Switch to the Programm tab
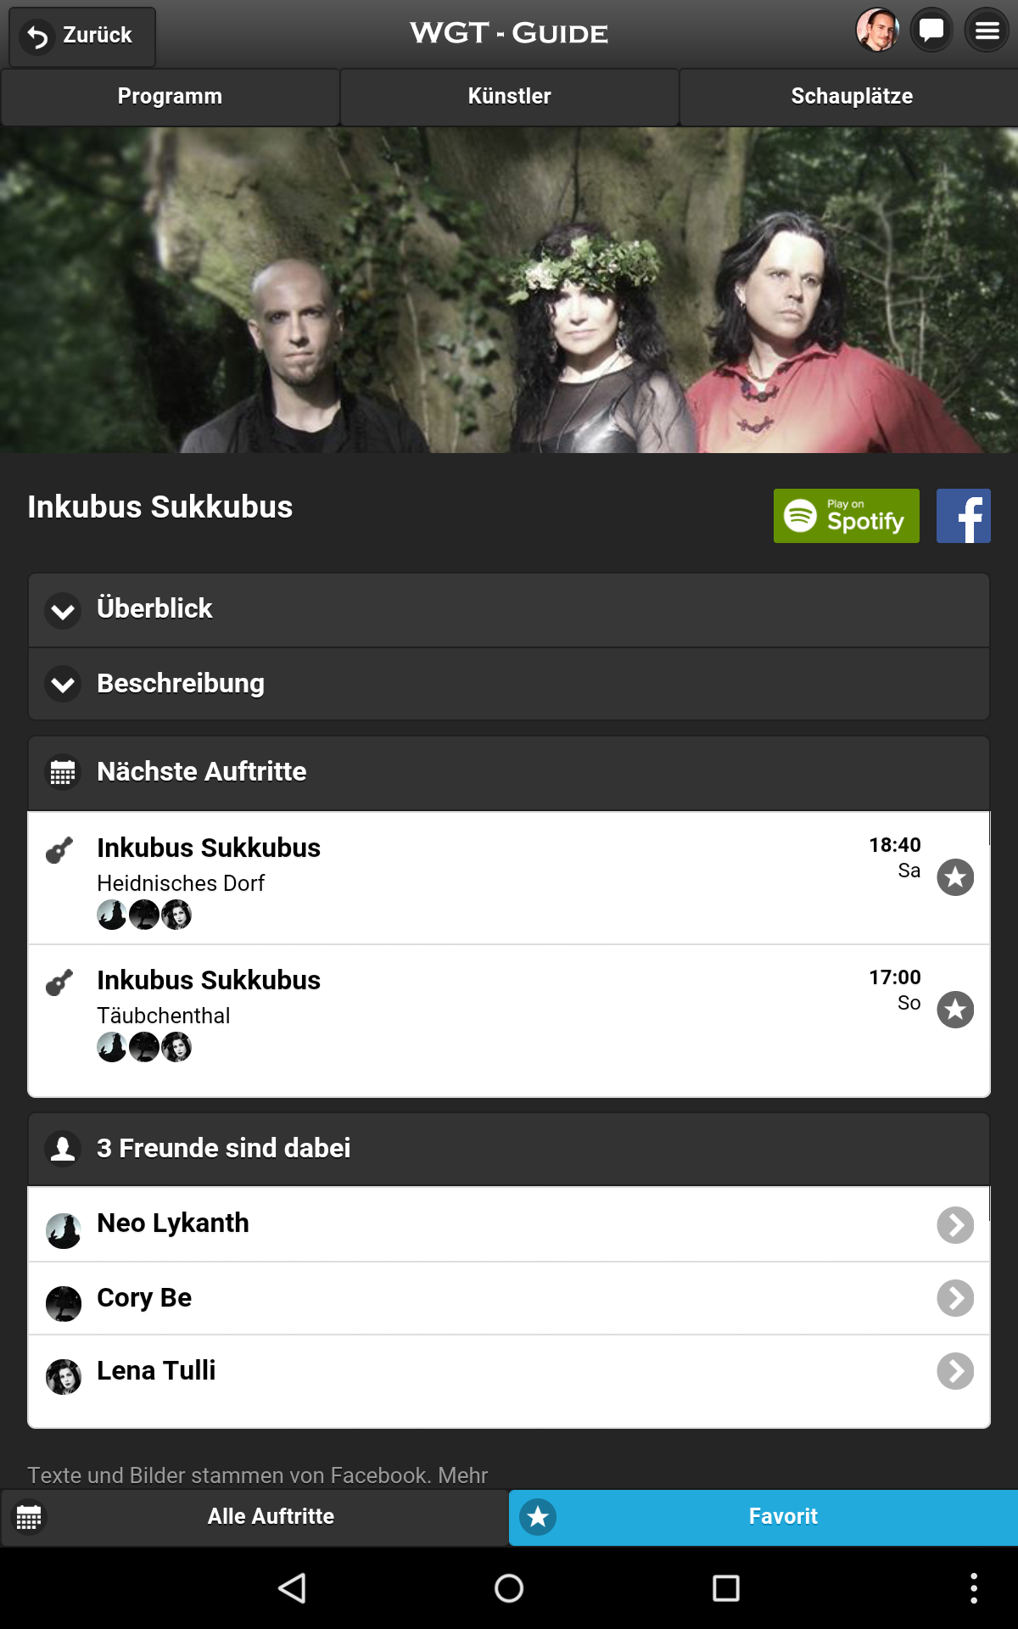This screenshot has height=1629, width=1018. pos(170,97)
